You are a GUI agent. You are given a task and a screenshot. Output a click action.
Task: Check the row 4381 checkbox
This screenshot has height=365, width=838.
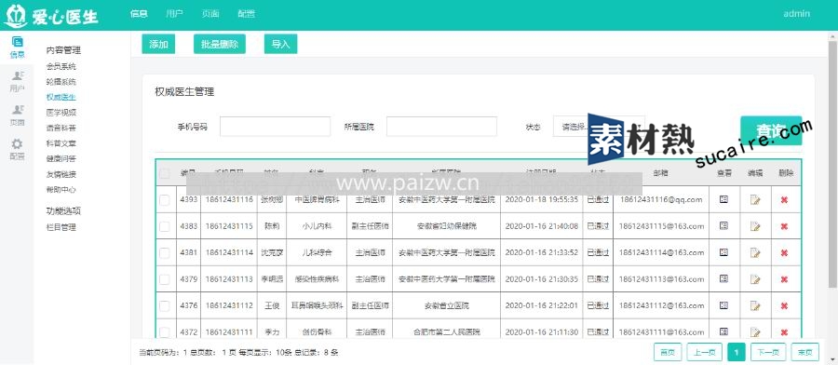coord(165,252)
